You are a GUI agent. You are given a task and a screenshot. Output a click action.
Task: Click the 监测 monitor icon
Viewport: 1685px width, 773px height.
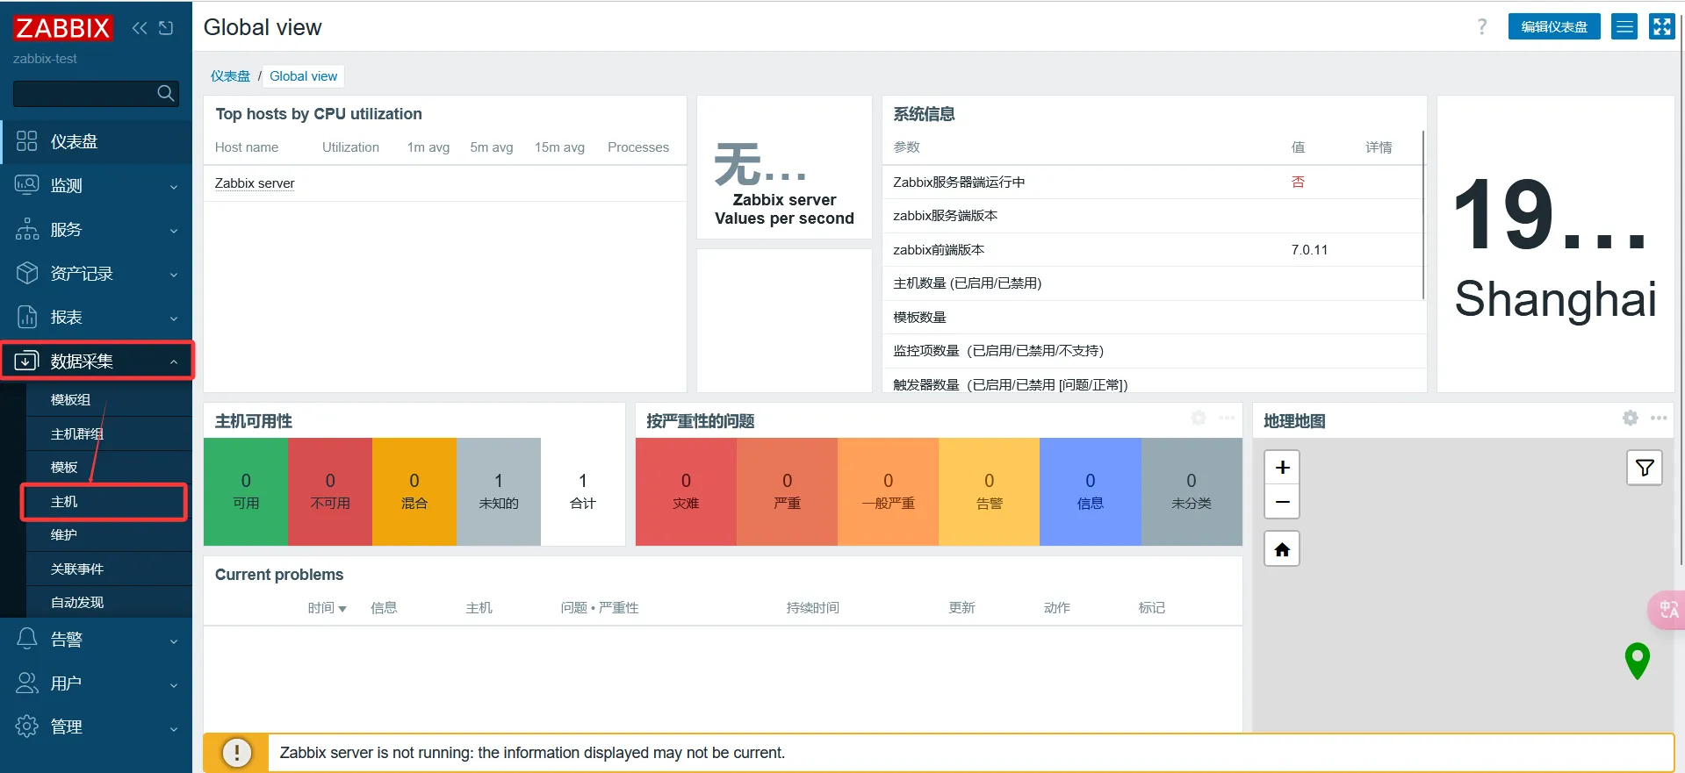pyautogui.click(x=27, y=185)
